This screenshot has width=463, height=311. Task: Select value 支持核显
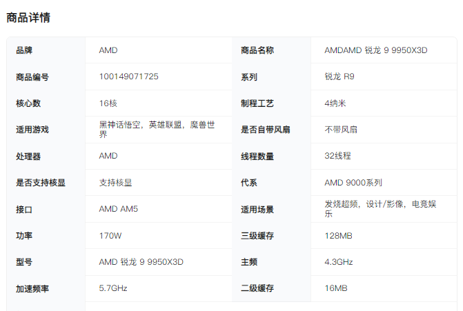pyautogui.click(x=115, y=183)
